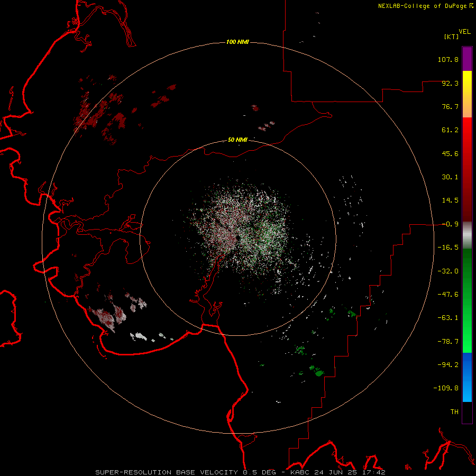Click the -47.6 legend value
476x476 pixels.
click(x=448, y=295)
